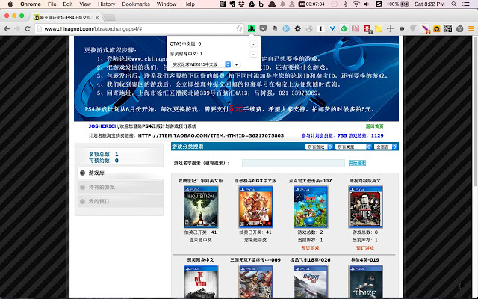This screenshot has height=299, width=478.
Task: Go back to previous page
Action: [7, 28]
